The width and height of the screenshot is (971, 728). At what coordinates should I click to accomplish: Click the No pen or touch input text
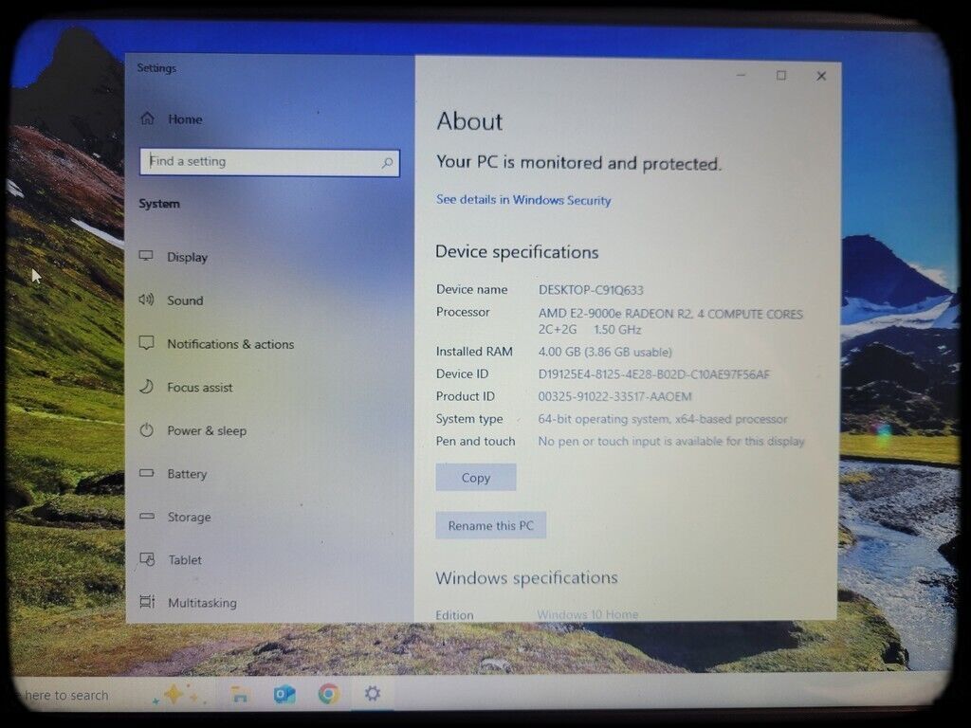tap(671, 442)
